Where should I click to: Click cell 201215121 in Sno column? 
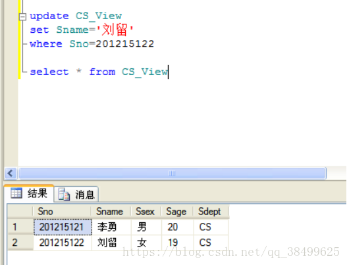point(63,227)
